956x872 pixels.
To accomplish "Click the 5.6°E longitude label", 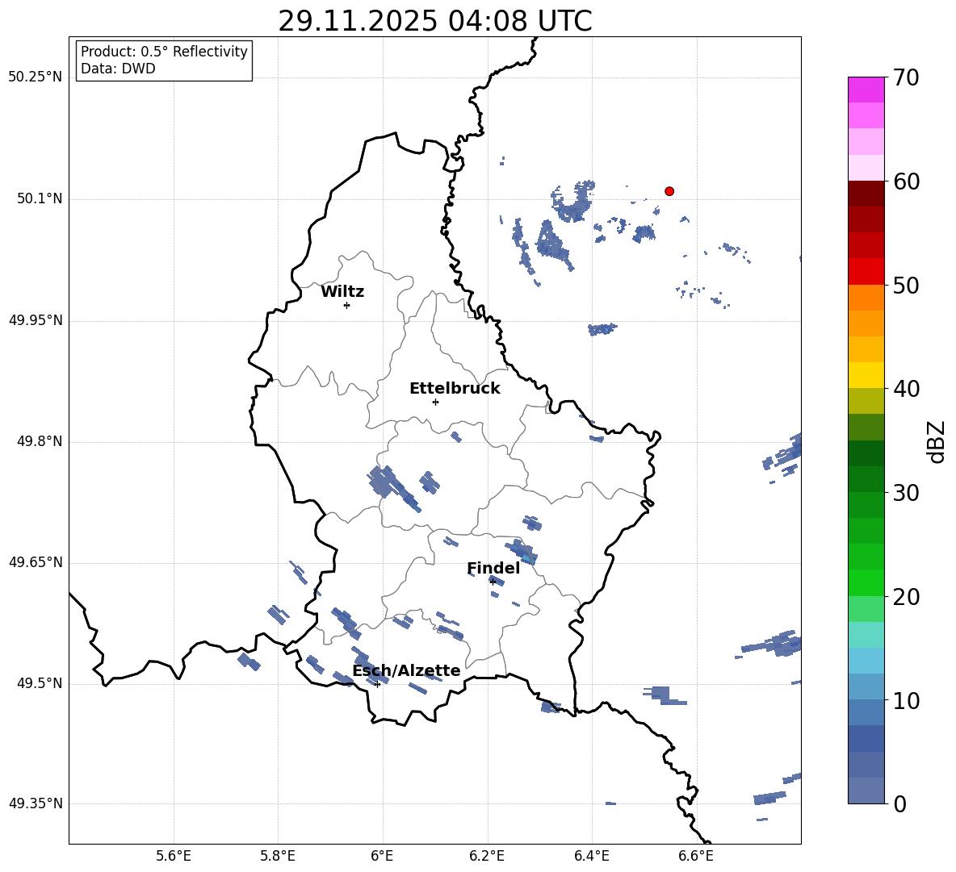I will click(174, 856).
